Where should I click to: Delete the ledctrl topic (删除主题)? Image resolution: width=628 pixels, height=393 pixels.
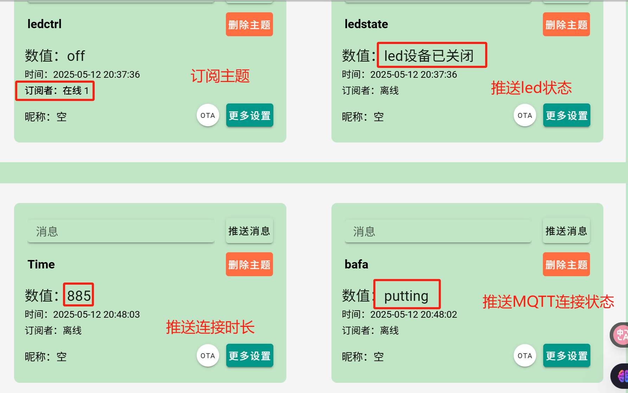point(249,25)
